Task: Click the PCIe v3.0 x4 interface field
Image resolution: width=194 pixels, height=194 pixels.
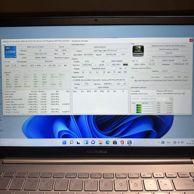Action: tap(169, 57)
